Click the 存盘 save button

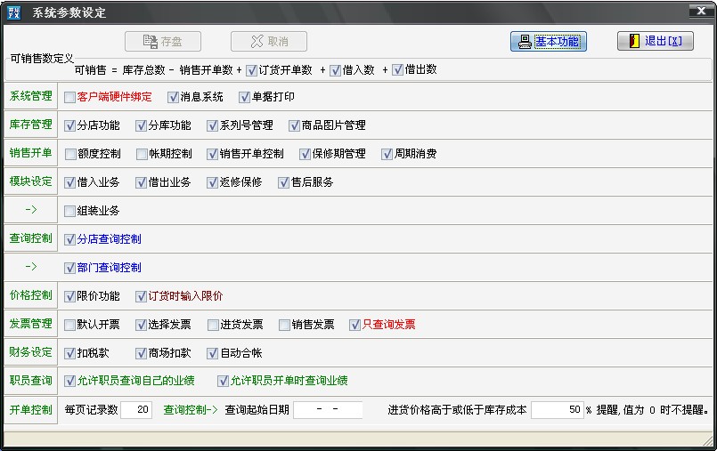point(163,42)
